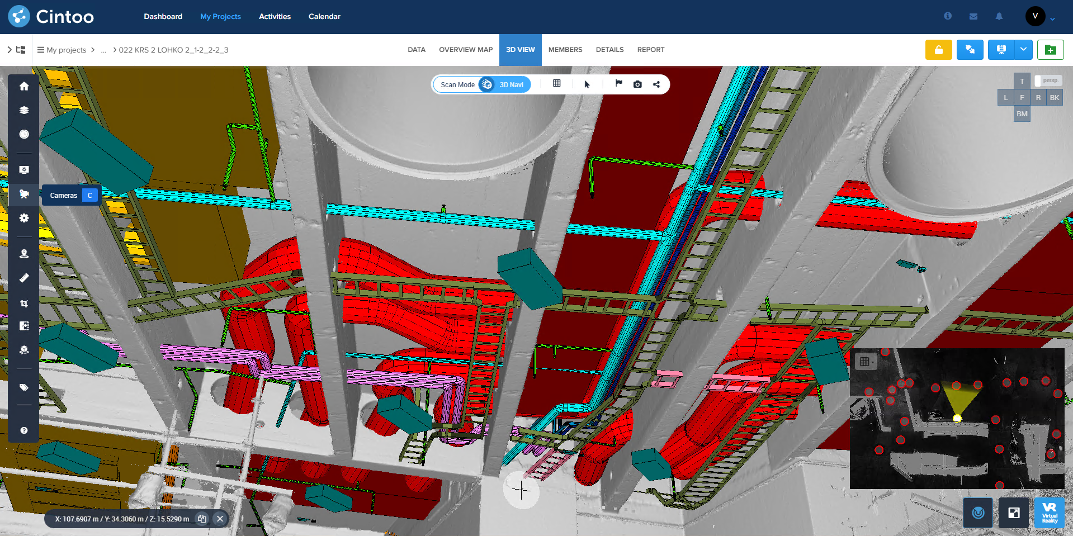Click the My projects breadcrumb link

click(66, 50)
